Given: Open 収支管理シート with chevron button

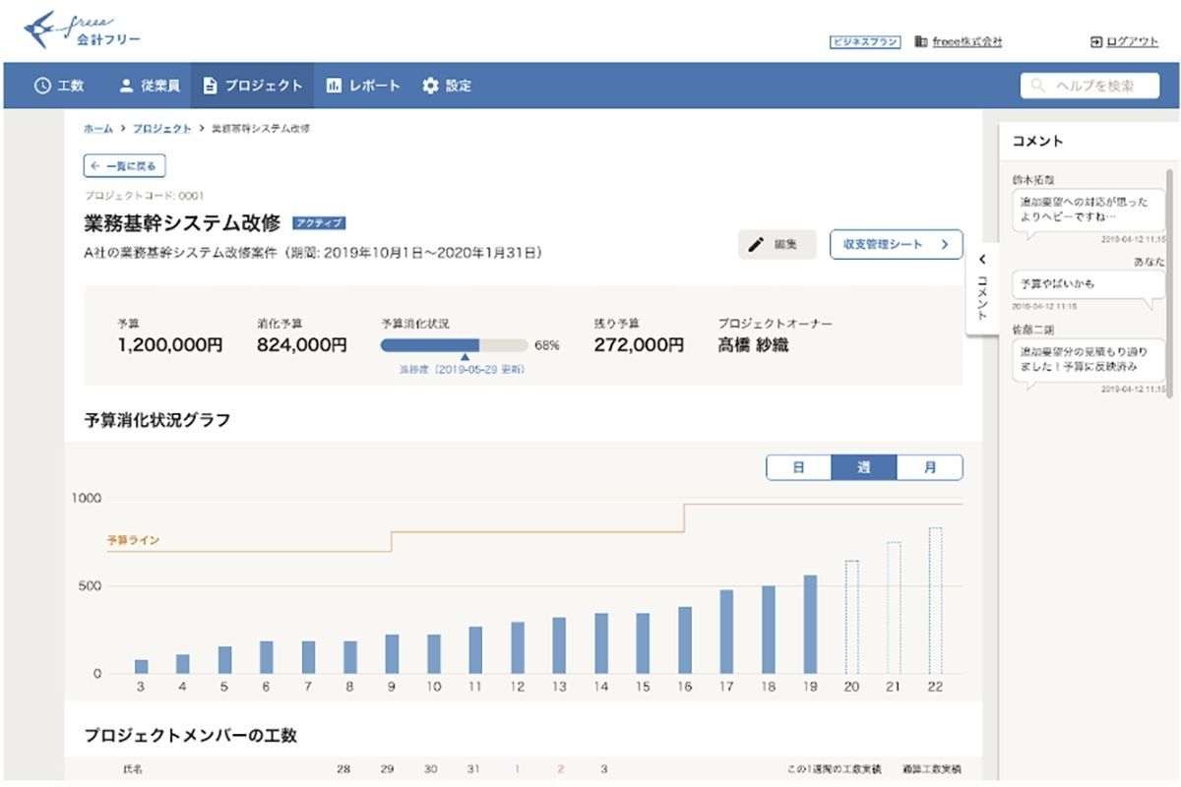Looking at the screenshot, I should [x=895, y=245].
